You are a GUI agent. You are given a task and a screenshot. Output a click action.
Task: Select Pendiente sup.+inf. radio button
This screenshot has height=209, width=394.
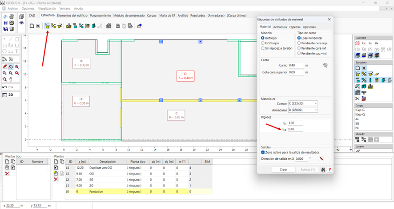click(x=299, y=53)
